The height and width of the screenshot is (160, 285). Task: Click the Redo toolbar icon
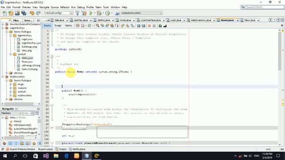[38, 13]
